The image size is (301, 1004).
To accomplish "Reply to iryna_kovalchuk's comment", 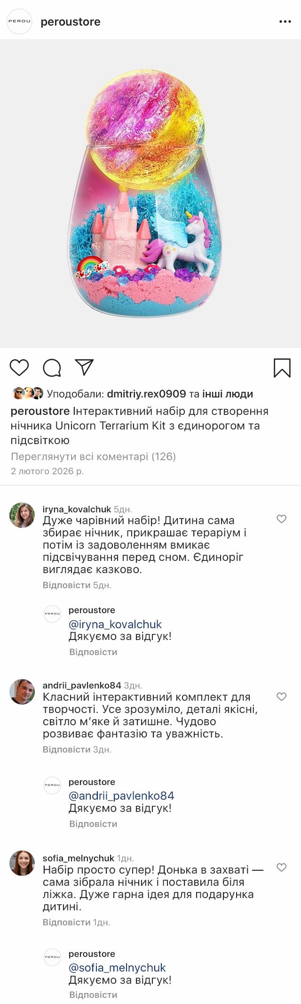I will pos(66,585).
